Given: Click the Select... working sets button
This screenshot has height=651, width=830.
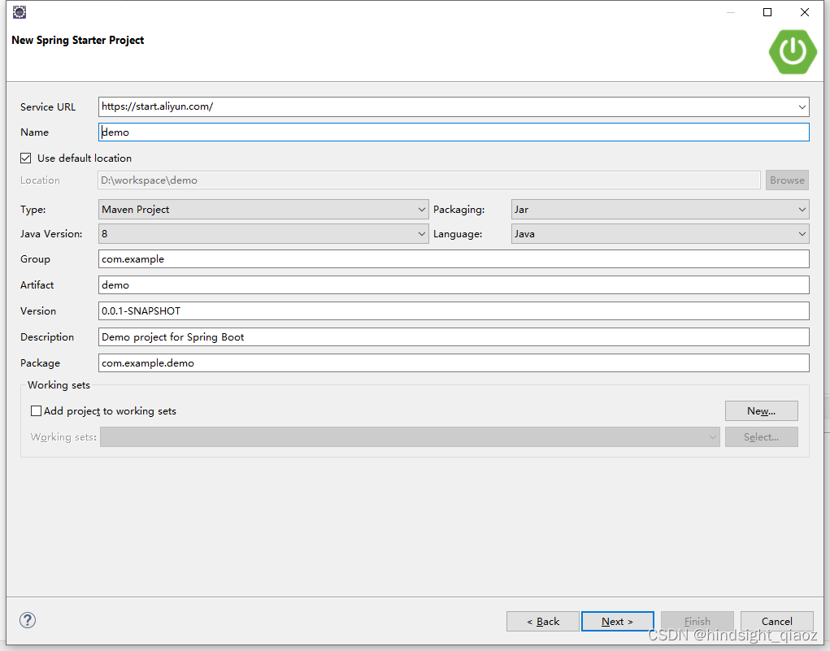Looking at the screenshot, I should (761, 436).
